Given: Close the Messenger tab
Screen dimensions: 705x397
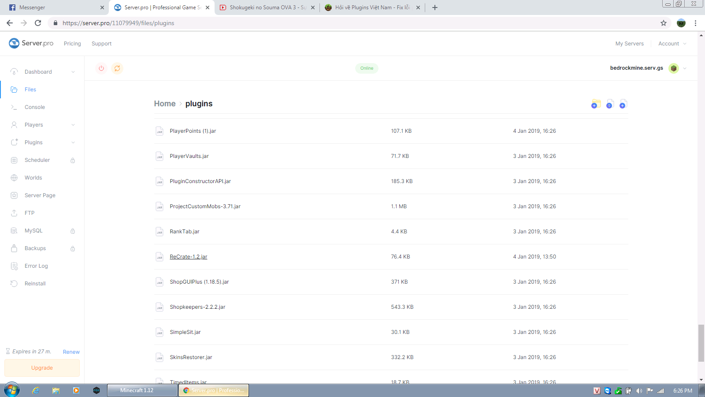Looking at the screenshot, I should [x=102, y=7].
